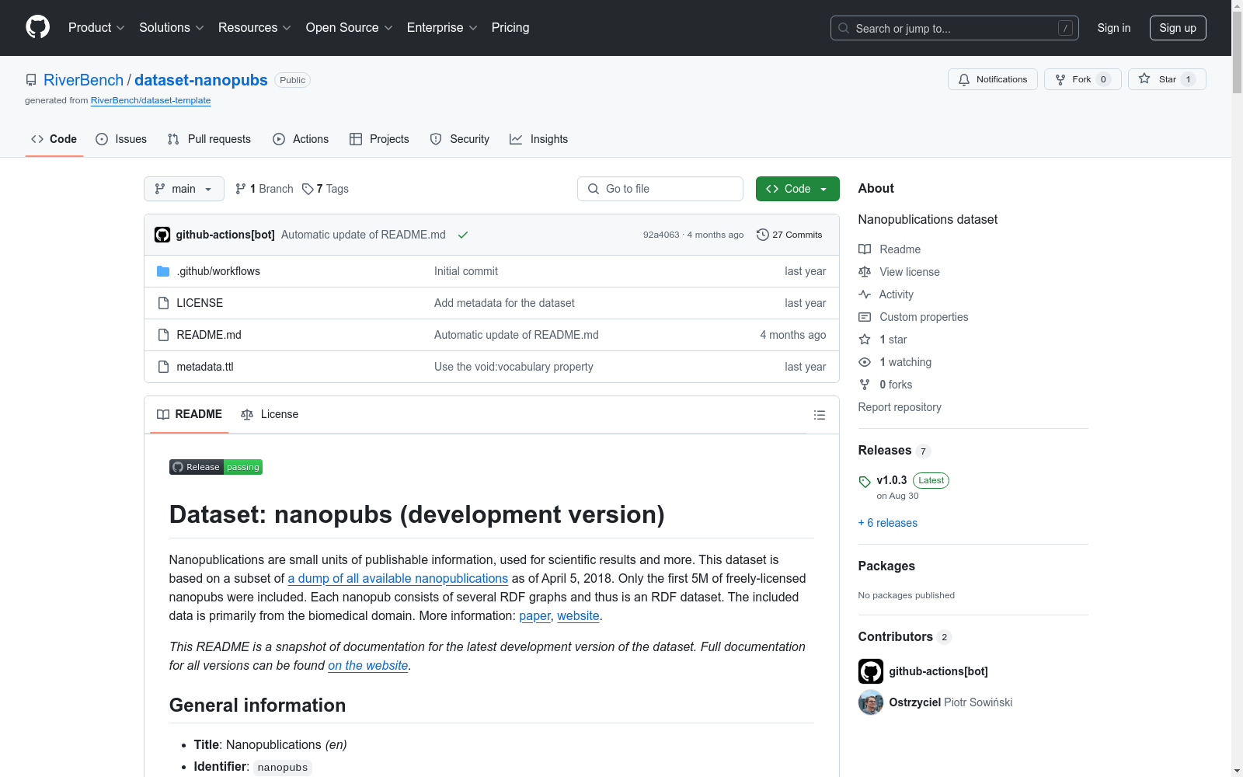The width and height of the screenshot is (1243, 777).
Task: Click the eye icon beside 1 watching
Action: (x=865, y=362)
